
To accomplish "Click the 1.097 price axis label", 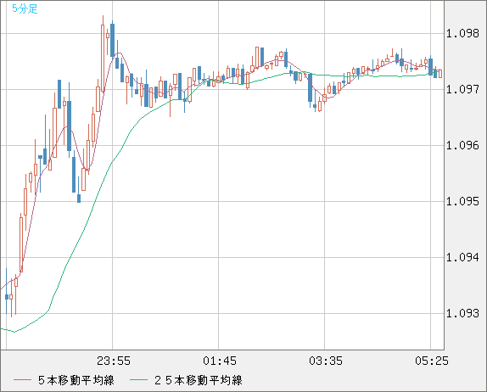I will click(x=462, y=89).
